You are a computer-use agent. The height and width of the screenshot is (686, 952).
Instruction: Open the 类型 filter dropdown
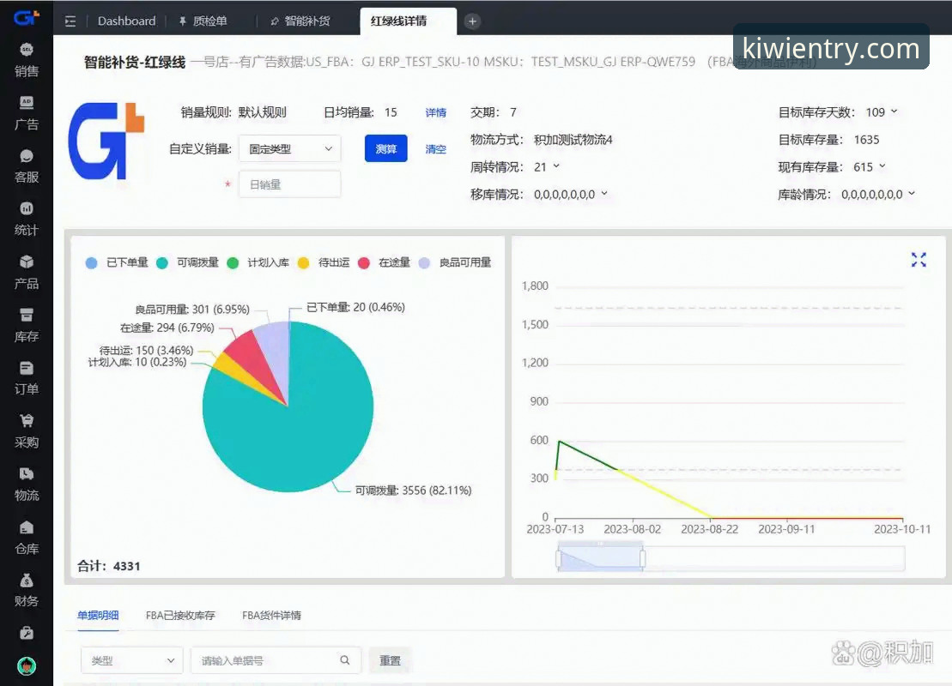point(131,660)
